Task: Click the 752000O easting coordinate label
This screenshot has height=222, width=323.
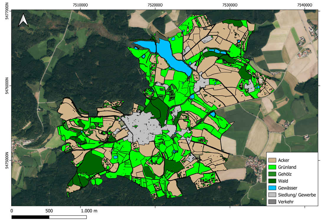Action: point(155,5)
